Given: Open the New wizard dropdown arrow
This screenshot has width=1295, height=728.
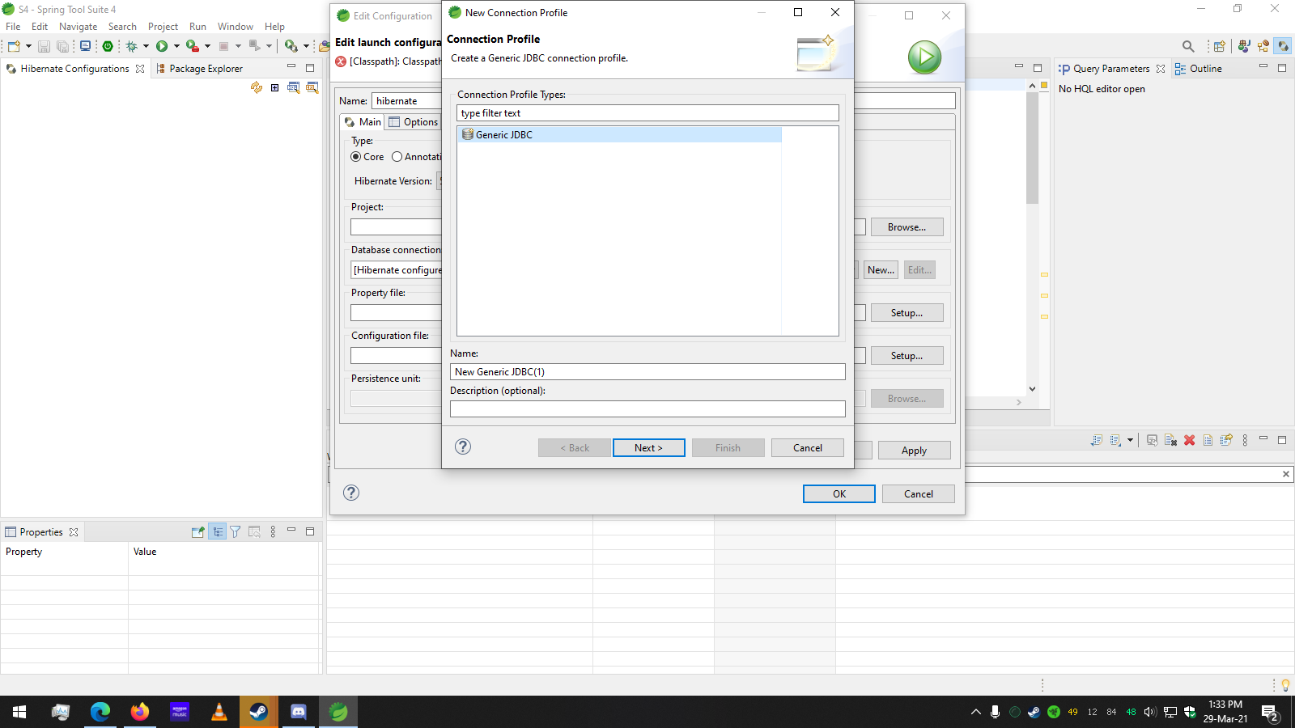Looking at the screenshot, I should (28, 46).
